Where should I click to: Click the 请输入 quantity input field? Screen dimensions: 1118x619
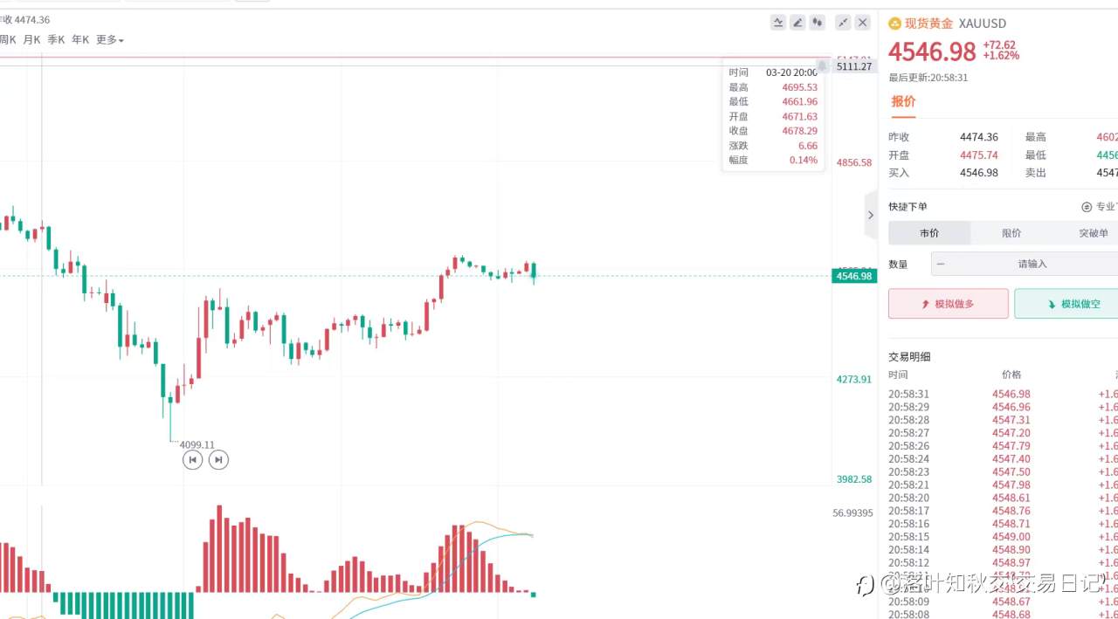(1032, 264)
